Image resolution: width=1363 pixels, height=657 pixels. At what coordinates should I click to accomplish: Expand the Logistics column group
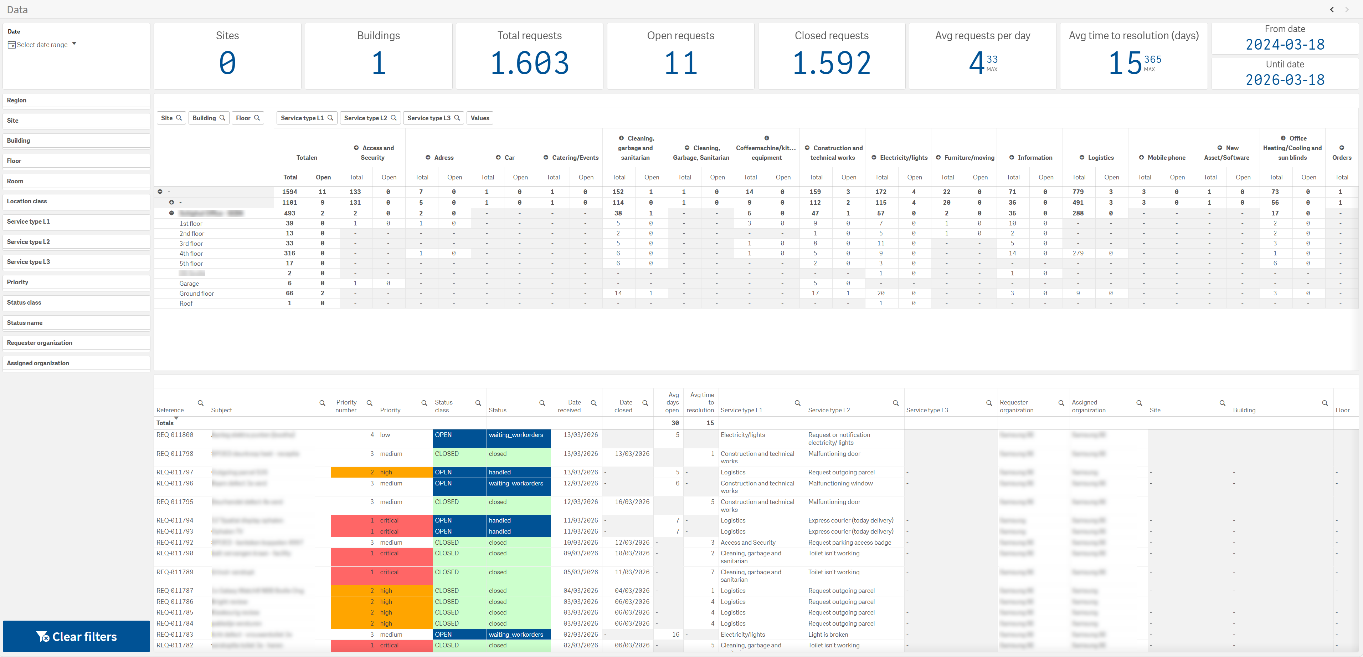(1081, 158)
